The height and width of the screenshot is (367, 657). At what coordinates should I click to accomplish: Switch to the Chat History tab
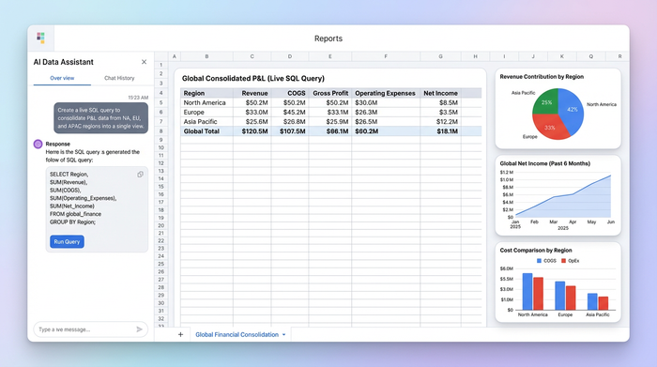[119, 78]
